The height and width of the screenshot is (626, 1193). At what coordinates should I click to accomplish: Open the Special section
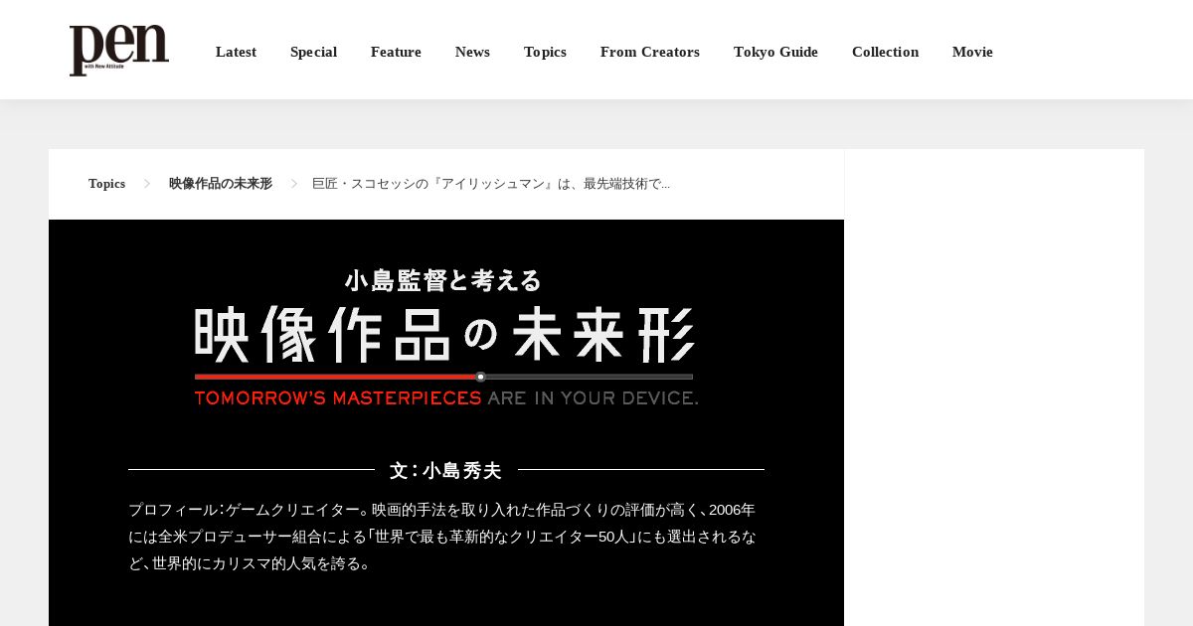tap(313, 52)
